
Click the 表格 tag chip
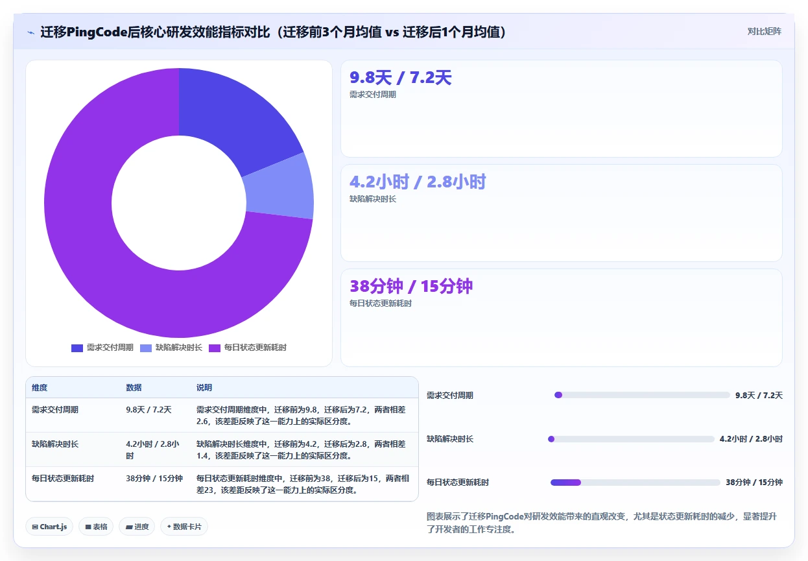pos(97,527)
